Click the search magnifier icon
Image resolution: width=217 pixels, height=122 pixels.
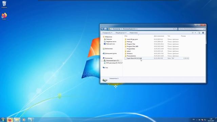[x=204, y=29]
